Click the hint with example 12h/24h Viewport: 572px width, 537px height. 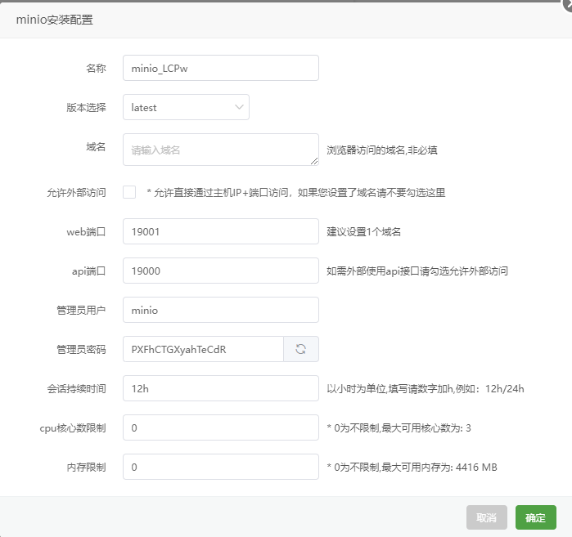pos(426,389)
